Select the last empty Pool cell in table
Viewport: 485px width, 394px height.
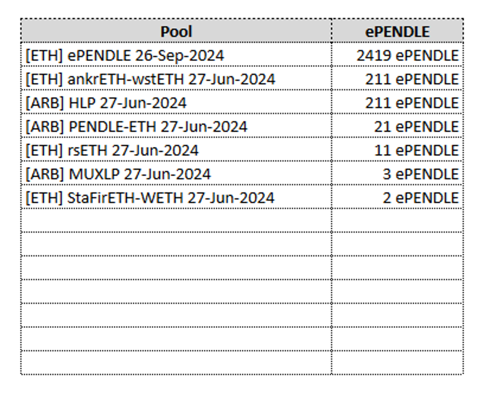pyautogui.click(x=176, y=363)
